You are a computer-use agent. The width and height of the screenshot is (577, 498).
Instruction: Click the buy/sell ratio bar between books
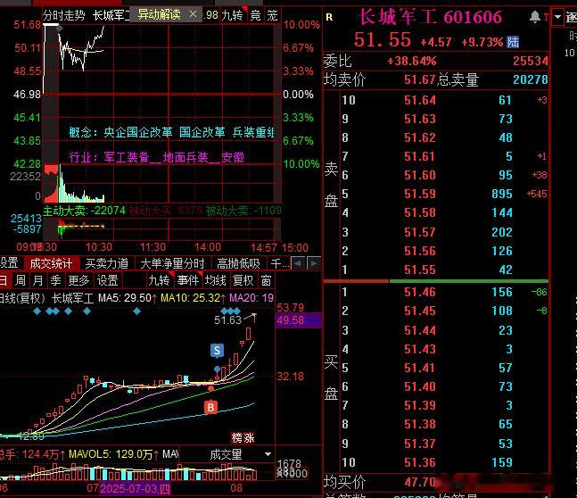click(x=436, y=281)
